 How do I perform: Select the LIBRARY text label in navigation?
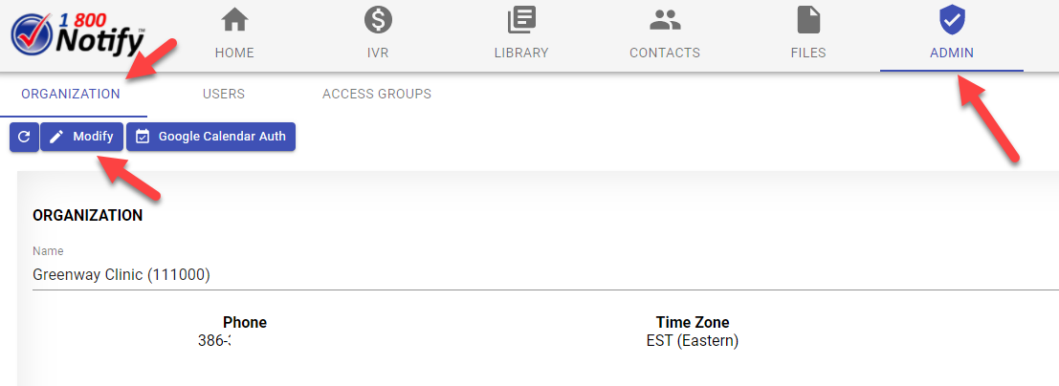coord(521,53)
